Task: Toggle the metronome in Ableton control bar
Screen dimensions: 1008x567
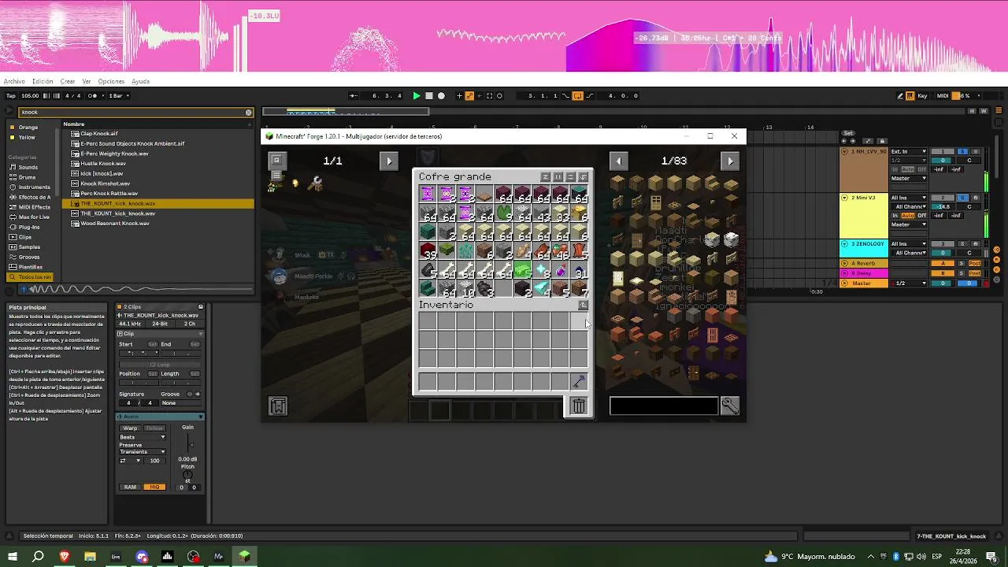Action: [x=93, y=96]
